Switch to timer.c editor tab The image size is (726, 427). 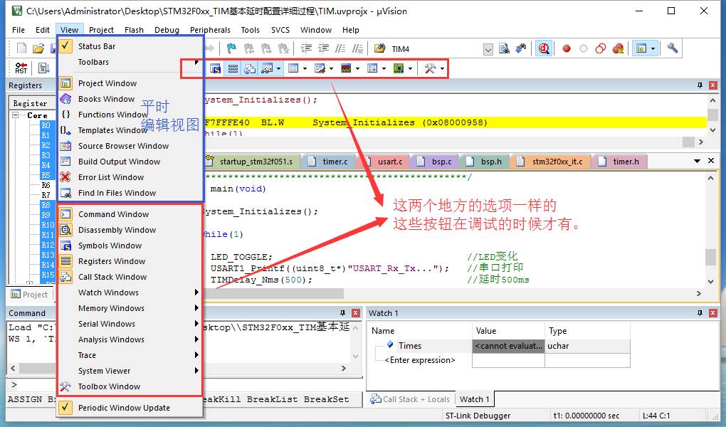[330, 161]
